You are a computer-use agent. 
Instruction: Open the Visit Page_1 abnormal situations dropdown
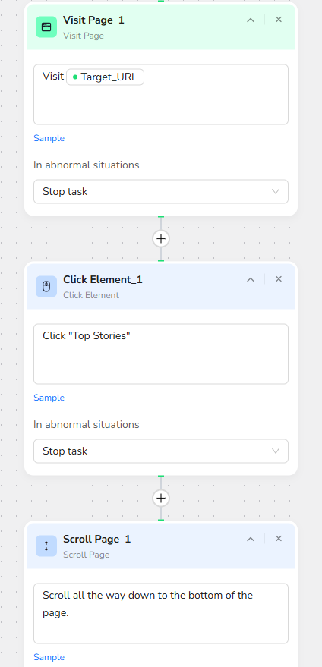tap(161, 191)
